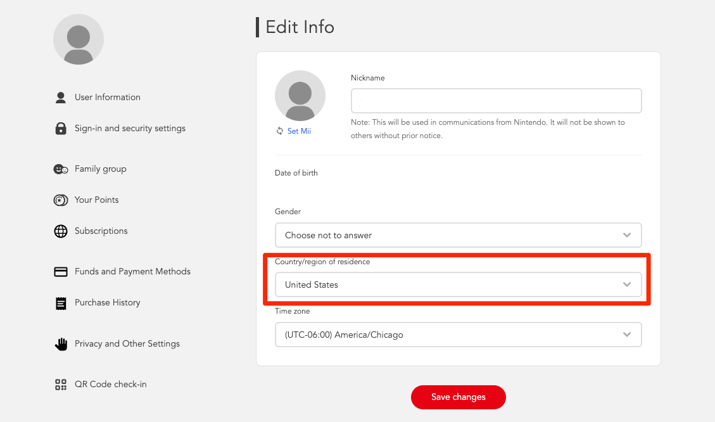715x422 pixels.
Task: Open QR Code check-in
Action: pyautogui.click(x=111, y=384)
